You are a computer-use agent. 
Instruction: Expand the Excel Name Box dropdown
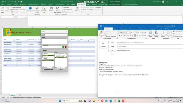(x=13, y=17)
